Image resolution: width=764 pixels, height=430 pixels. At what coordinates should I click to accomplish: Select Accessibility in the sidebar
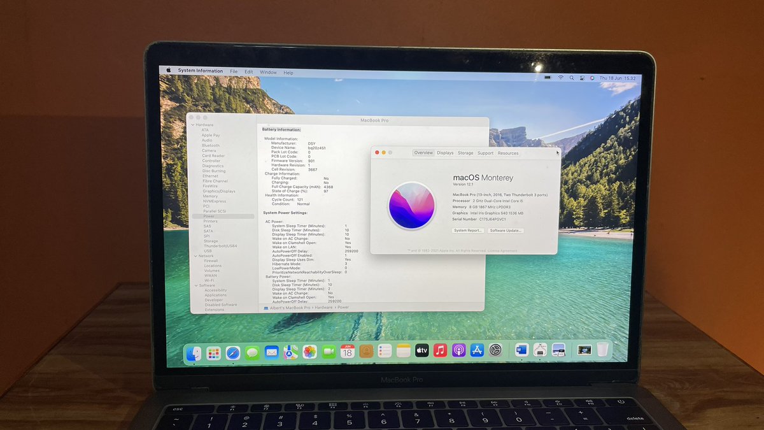click(216, 290)
